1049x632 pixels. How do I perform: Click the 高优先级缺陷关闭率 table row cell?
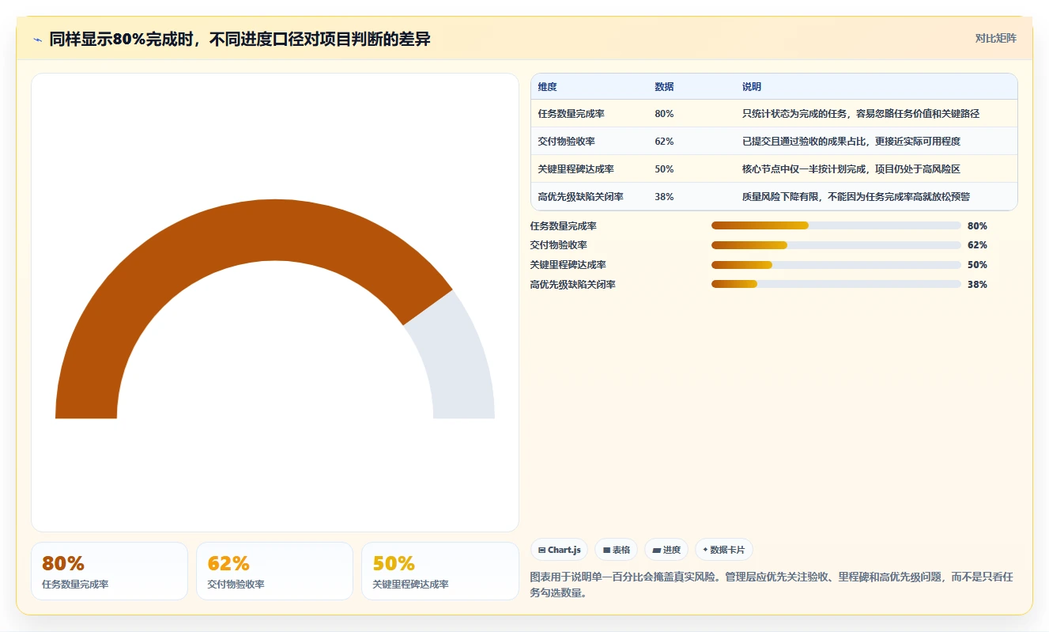[580, 197]
